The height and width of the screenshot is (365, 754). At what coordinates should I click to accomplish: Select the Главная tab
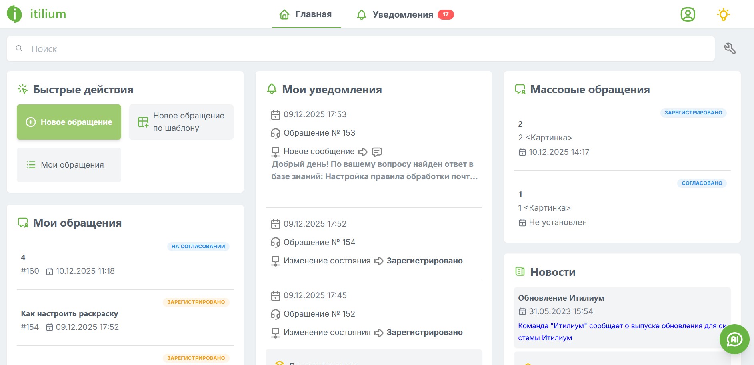click(313, 14)
